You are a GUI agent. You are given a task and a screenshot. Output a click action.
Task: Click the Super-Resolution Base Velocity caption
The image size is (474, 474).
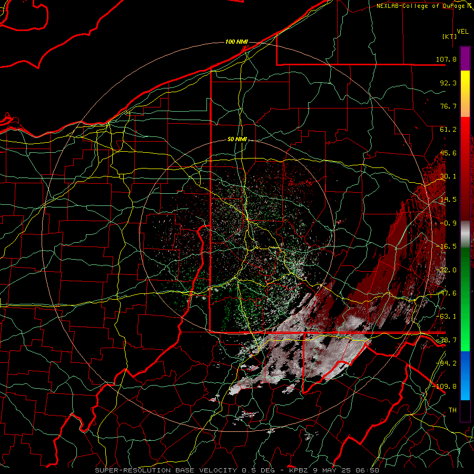(237, 470)
